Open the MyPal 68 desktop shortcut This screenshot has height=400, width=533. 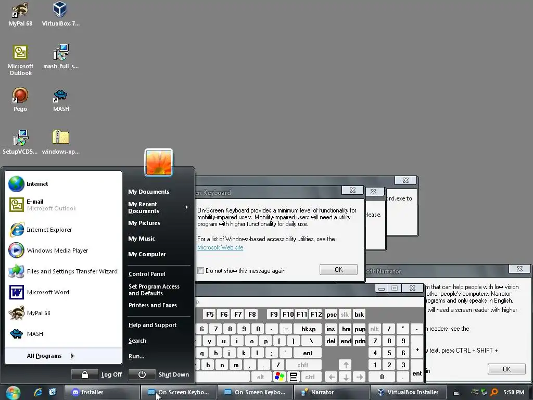click(20, 14)
